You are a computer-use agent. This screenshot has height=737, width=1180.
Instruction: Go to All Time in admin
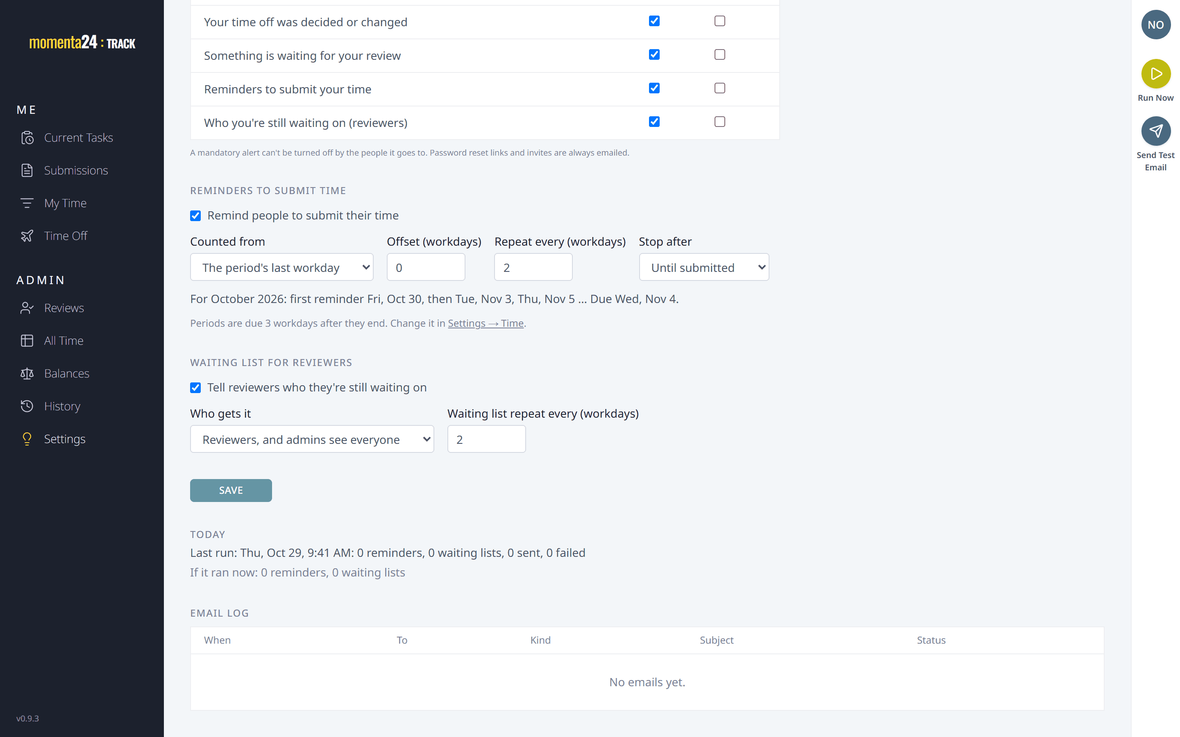tap(64, 341)
